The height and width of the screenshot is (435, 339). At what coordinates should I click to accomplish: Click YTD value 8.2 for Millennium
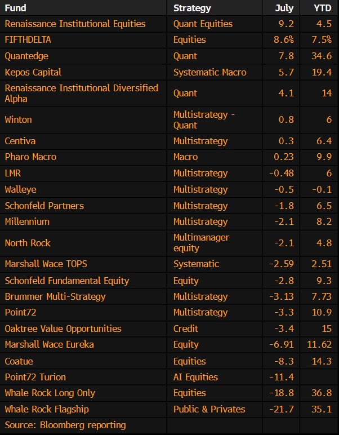click(x=324, y=221)
